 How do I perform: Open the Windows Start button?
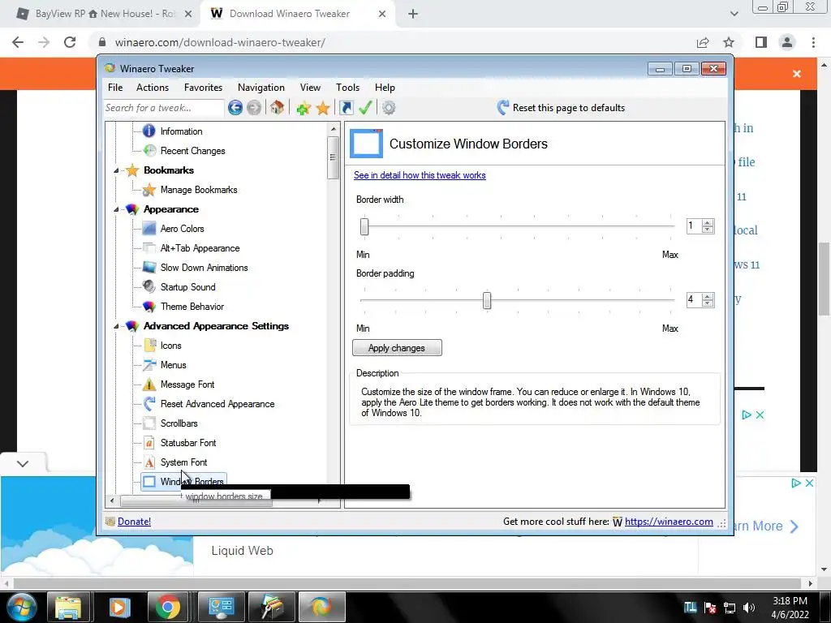pos(21,607)
